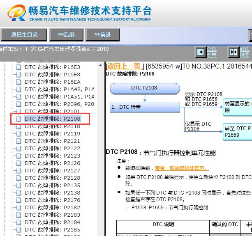
Task: Select tree item DTC 故障排除: P2121
Action: point(52,141)
